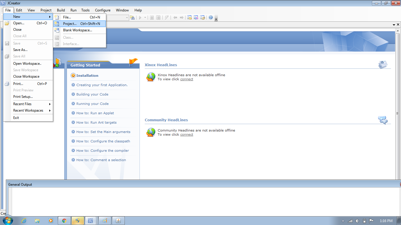
Task: Click connect link under Community HeadLines
Action: click(187, 134)
